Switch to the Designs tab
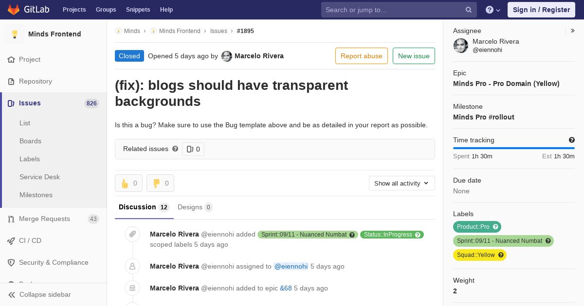The image size is (584, 306). click(195, 207)
